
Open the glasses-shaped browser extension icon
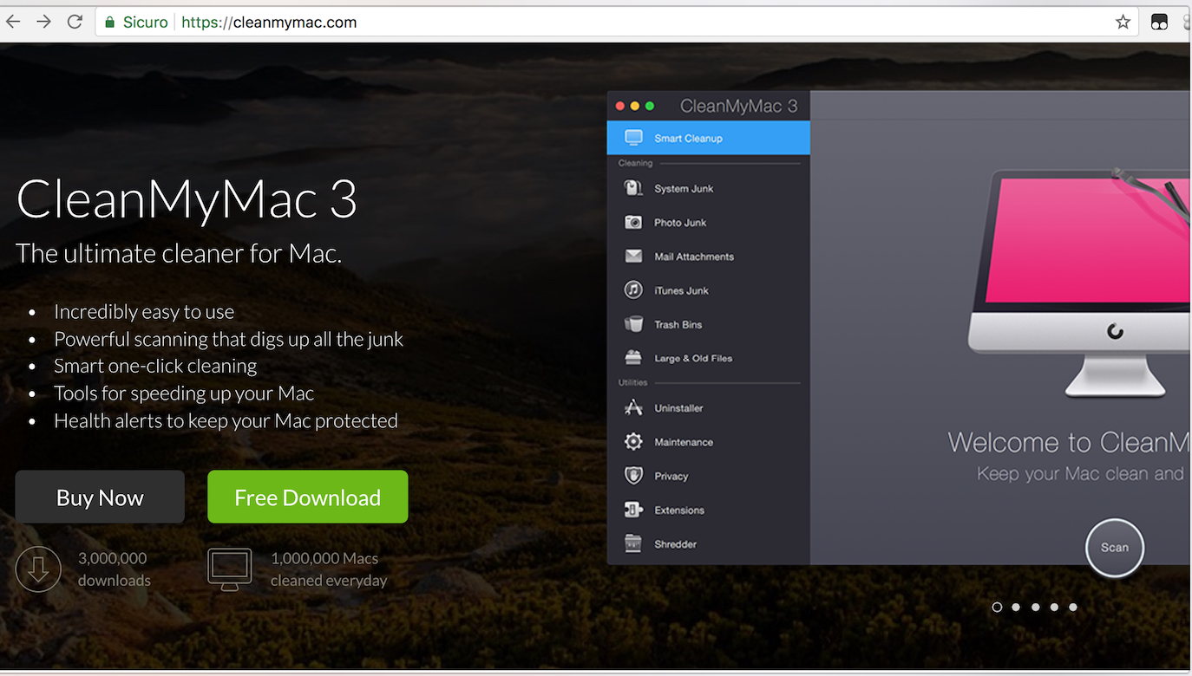click(1159, 23)
